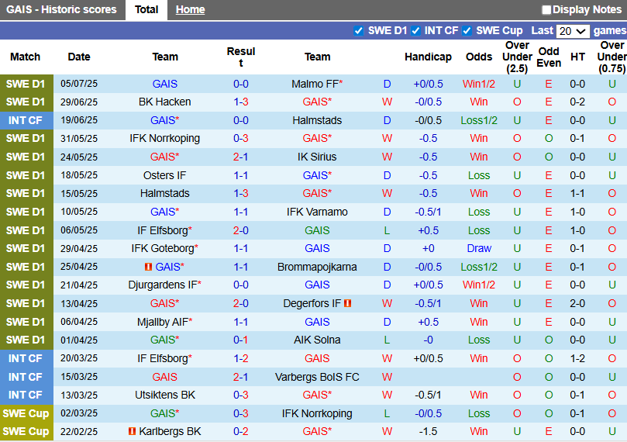Uncheck the SWE D1 filter checkbox
The image size is (627, 442).
click(359, 31)
